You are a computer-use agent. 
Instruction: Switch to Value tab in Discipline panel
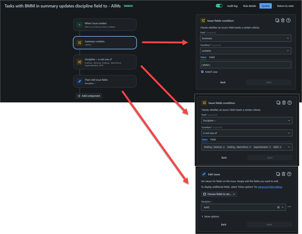tap(204, 140)
